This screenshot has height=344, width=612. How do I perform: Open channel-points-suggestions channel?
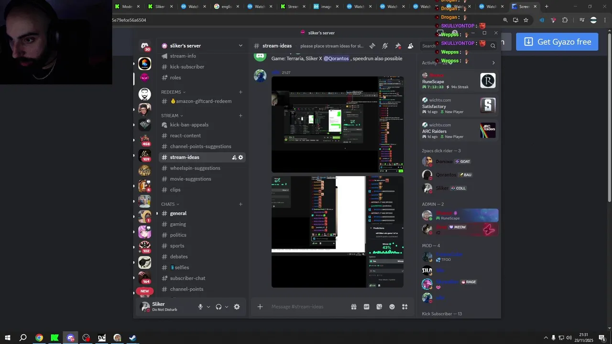[x=202, y=147]
